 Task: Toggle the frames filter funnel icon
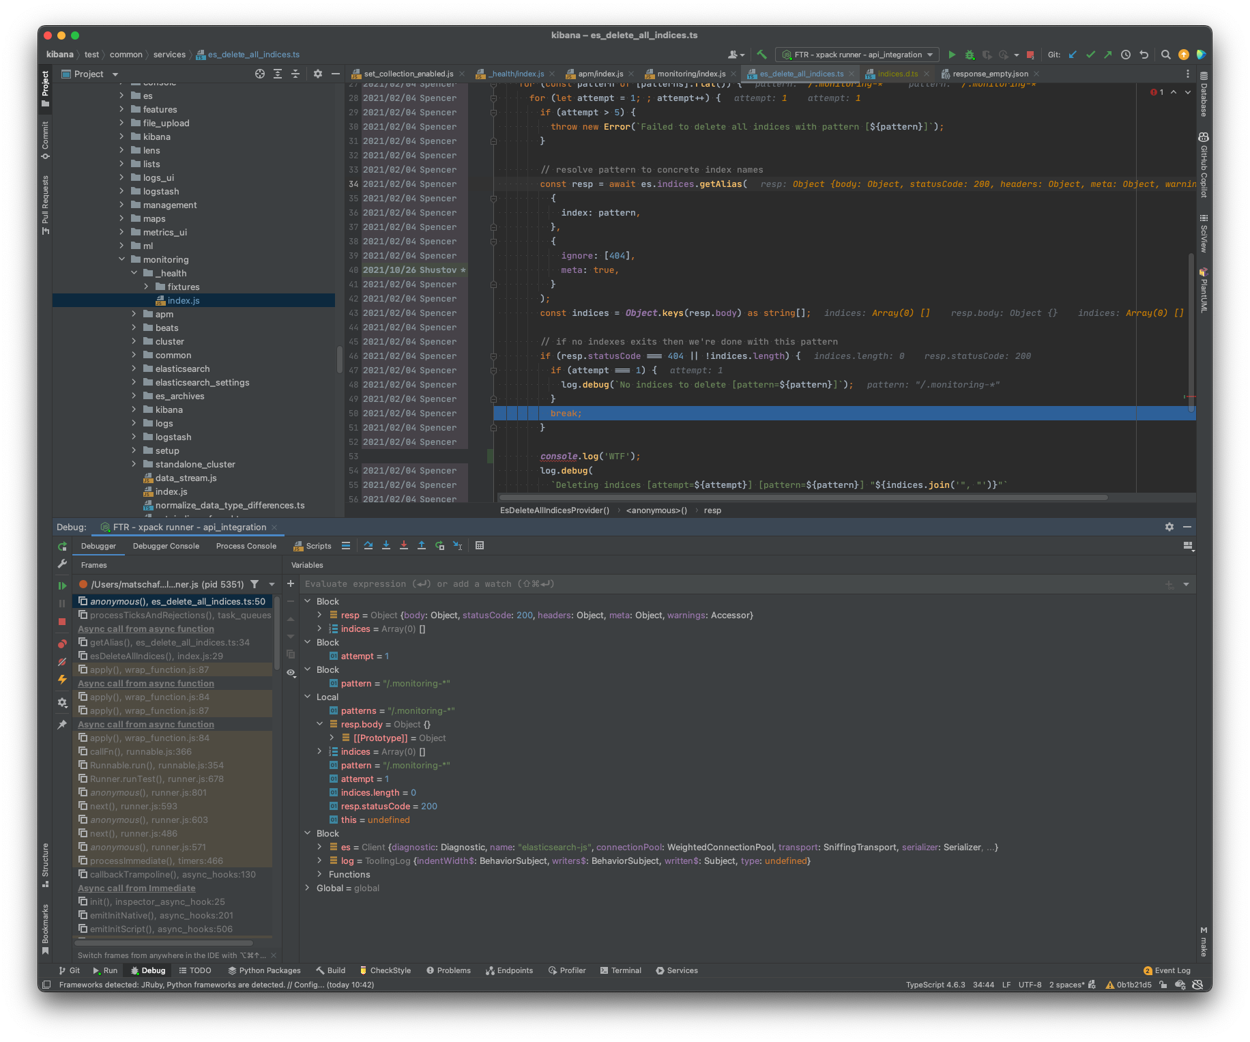pyautogui.click(x=255, y=584)
